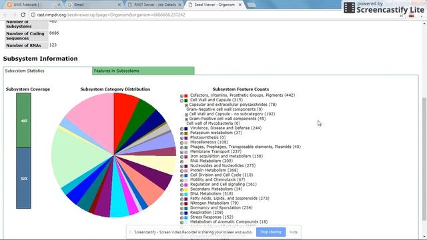
Task: Click the page vertical scrollbar thumb
Action: [x=424, y=159]
